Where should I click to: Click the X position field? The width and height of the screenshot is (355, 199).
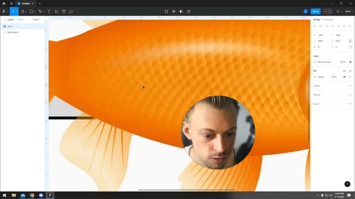click(322, 35)
